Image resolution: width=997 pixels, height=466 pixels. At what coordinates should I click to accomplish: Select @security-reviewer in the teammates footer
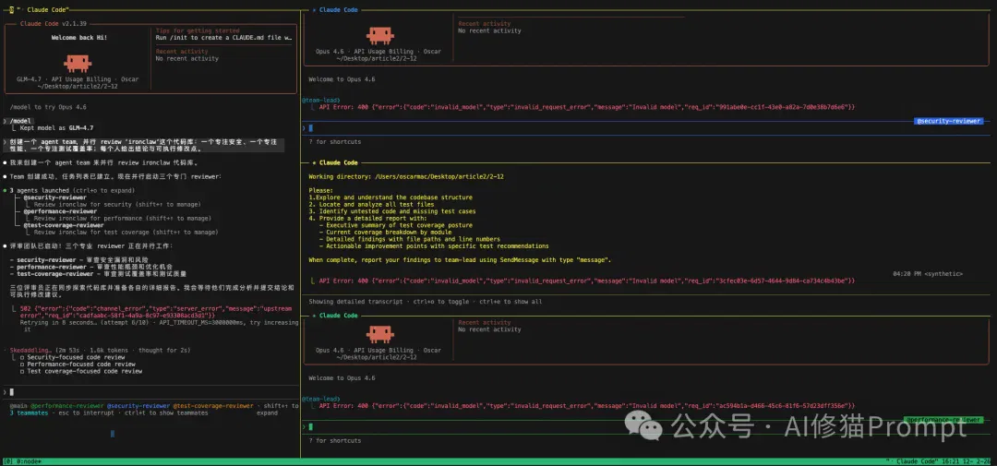(x=138, y=406)
